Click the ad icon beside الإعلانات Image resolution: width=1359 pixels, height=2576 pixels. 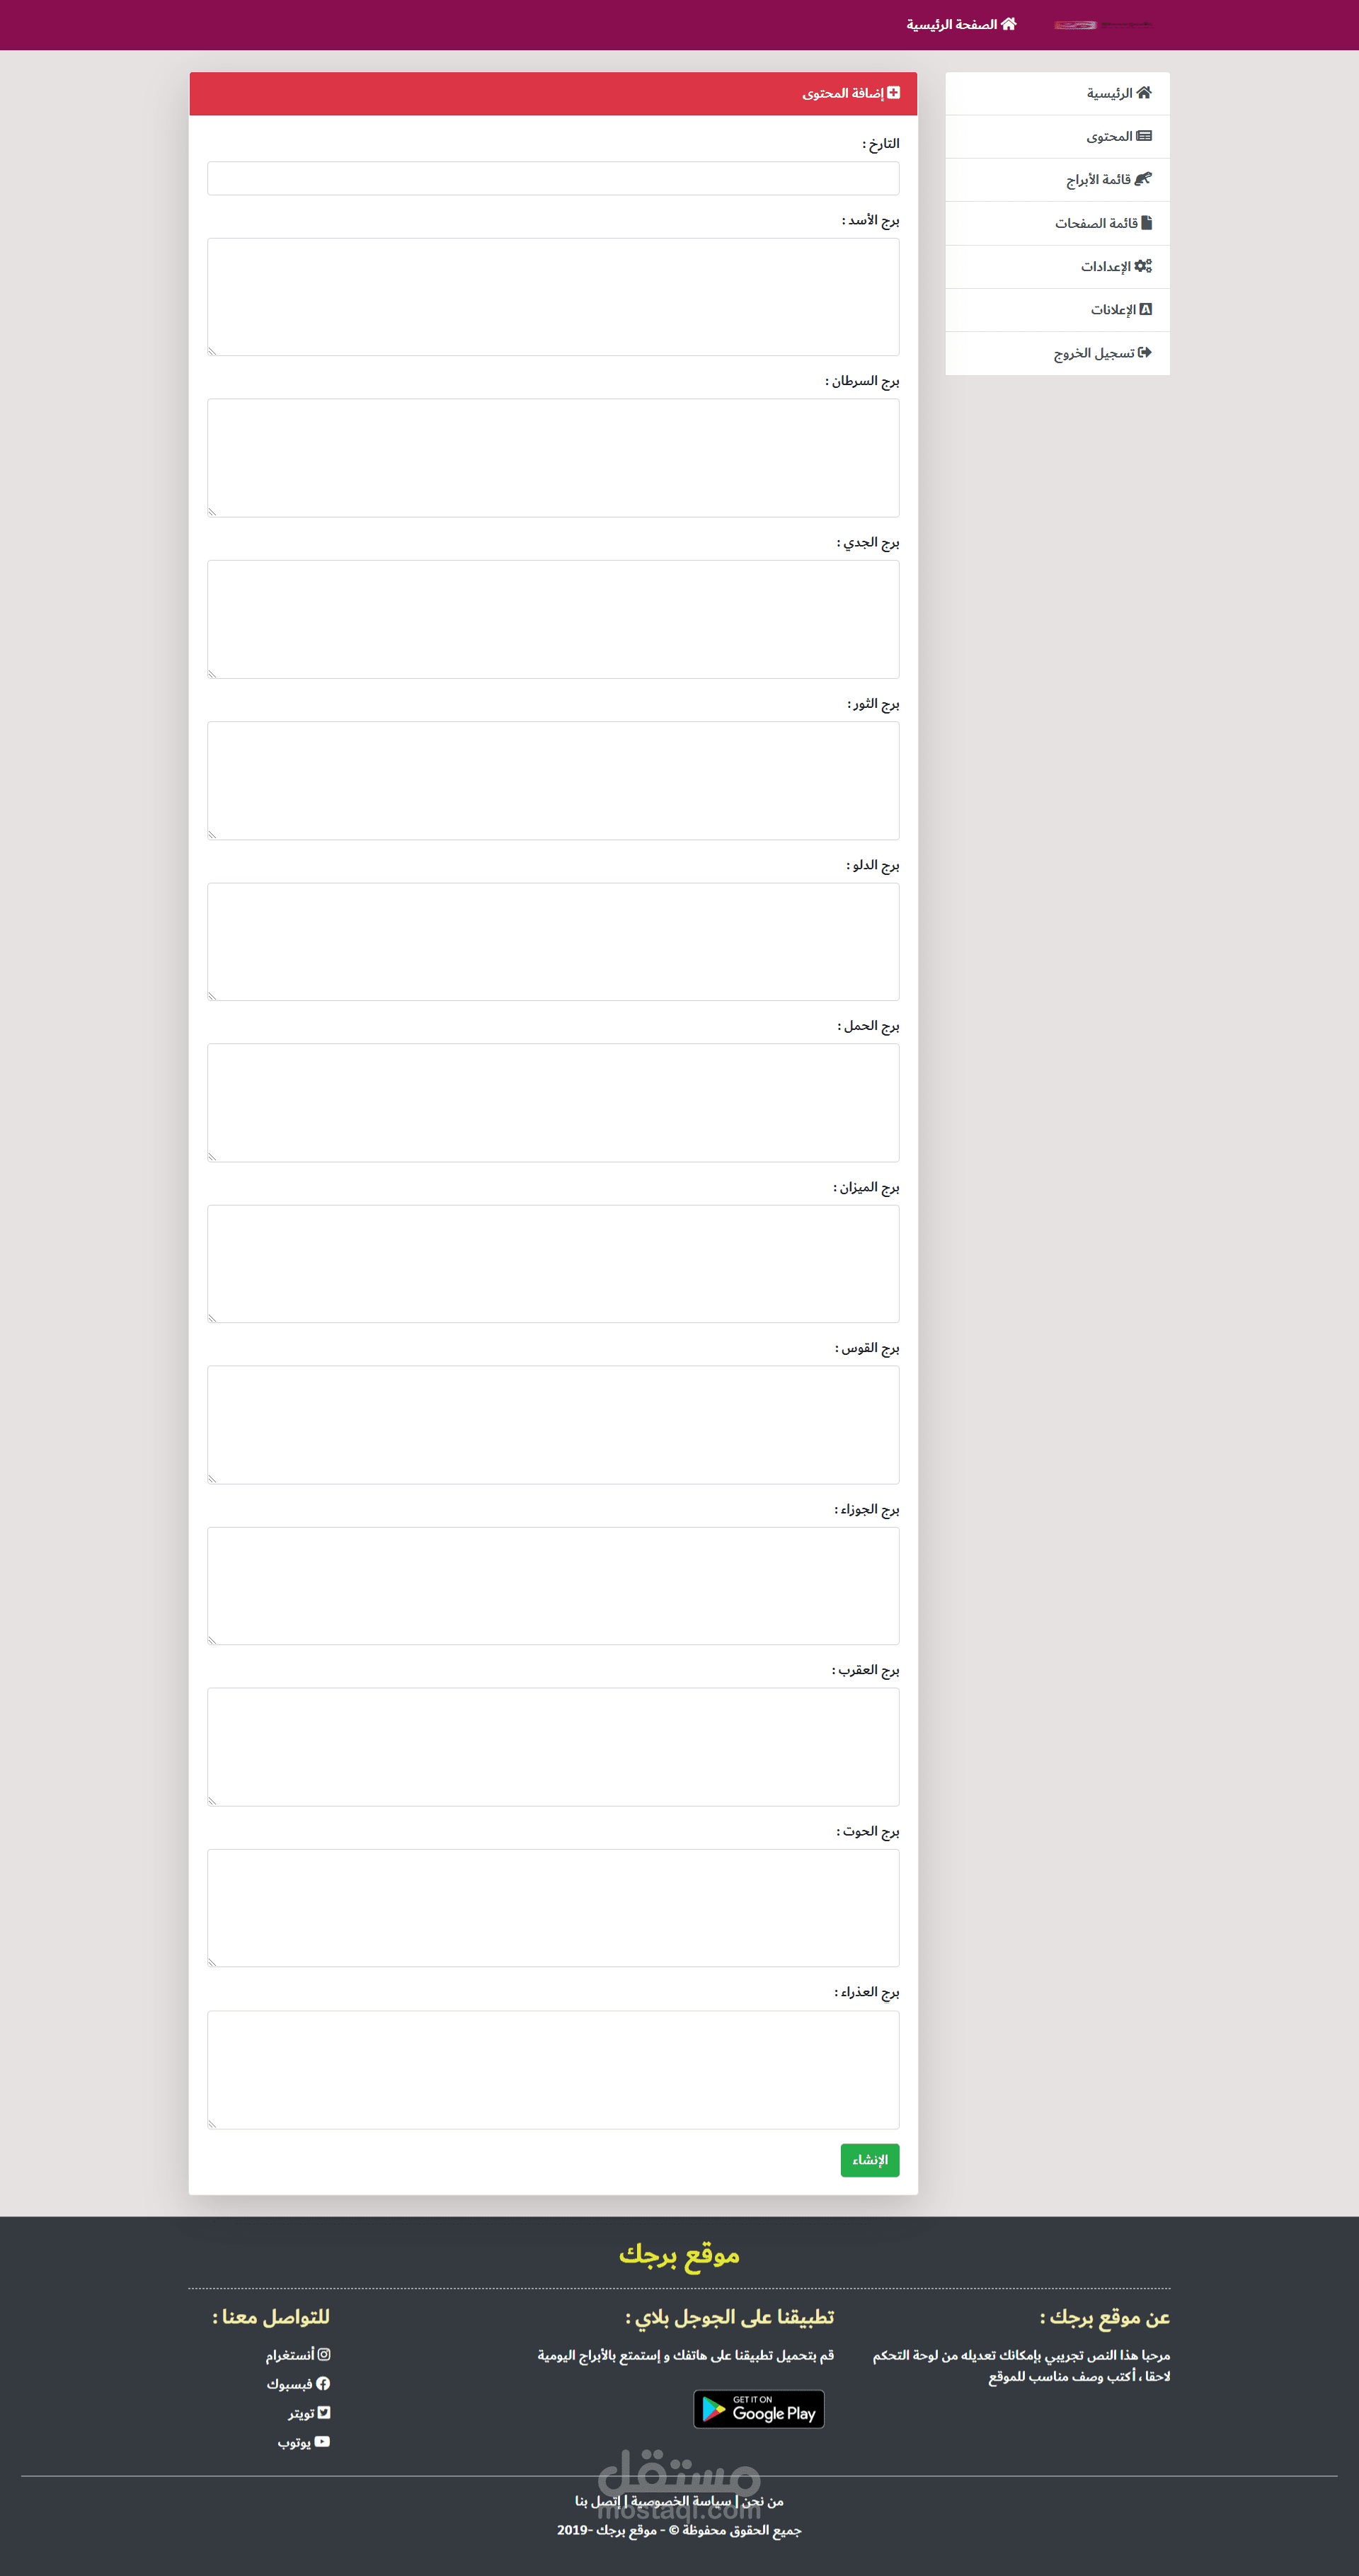(x=1146, y=309)
